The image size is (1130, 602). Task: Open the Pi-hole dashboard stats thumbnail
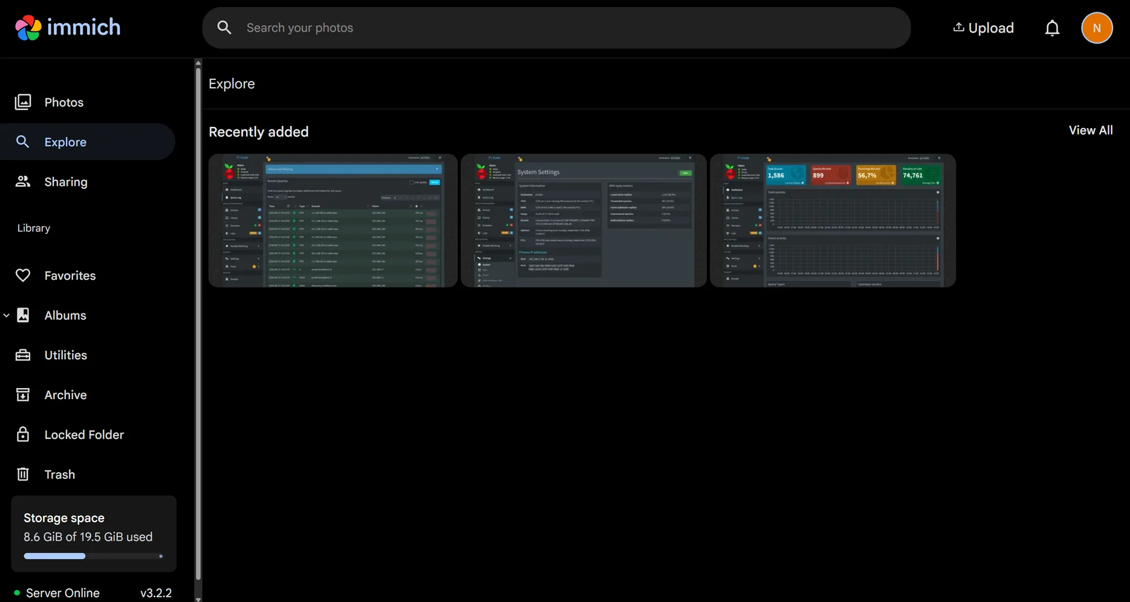tap(833, 220)
